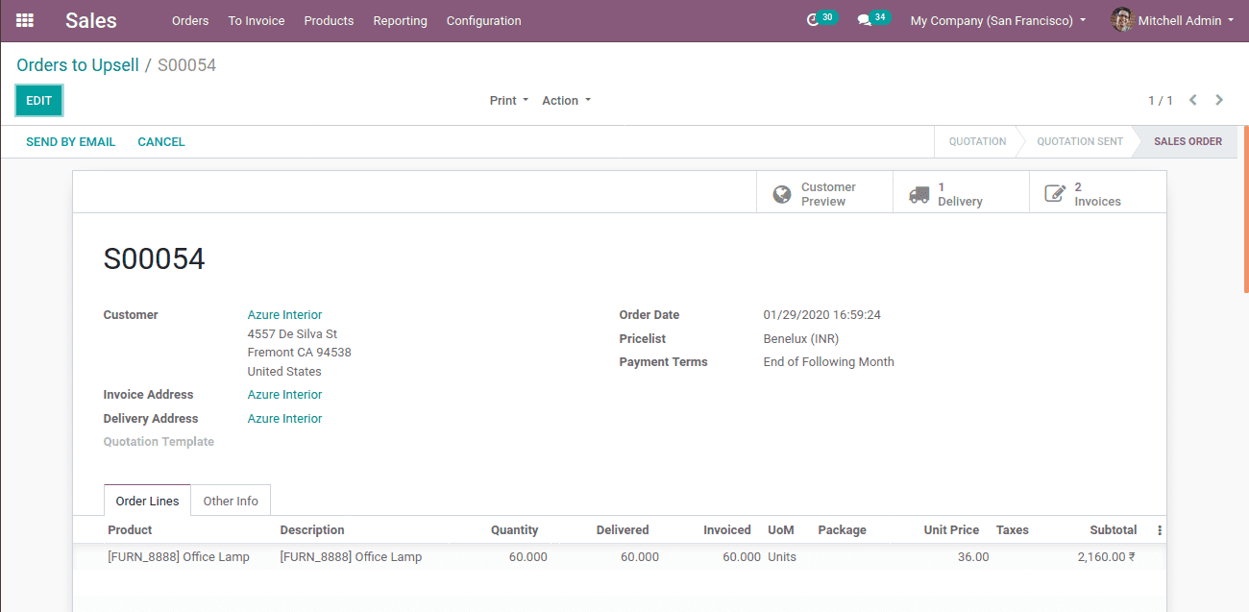Open the Configuration menu
This screenshot has width=1249, height=612.
pos(483,20)
